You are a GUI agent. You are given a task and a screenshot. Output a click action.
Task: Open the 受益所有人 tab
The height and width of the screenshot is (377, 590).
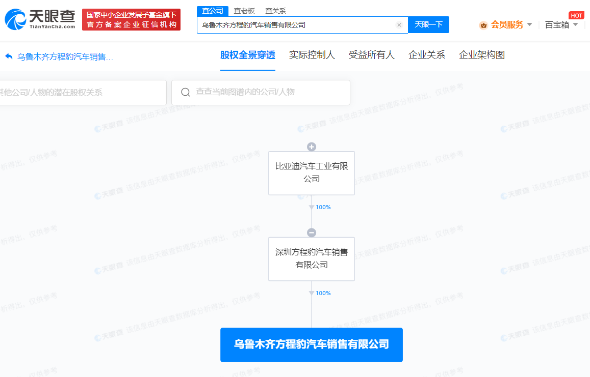371,55
